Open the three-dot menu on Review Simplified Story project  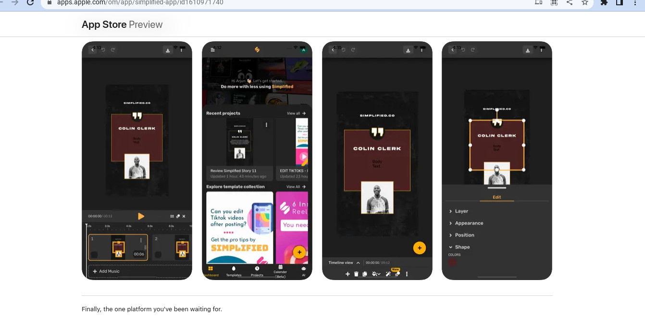pyautogui.click(x=266, y=125)
